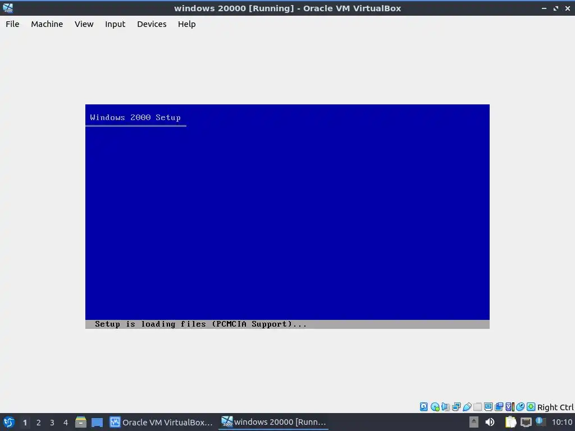Image resolution: width=575 pixels, height=431 pixels.
Task: Click the hard disk activity indicator
Action: tap(424, 407)
